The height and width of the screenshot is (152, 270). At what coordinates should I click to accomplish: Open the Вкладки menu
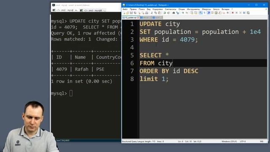click(225, 9)
